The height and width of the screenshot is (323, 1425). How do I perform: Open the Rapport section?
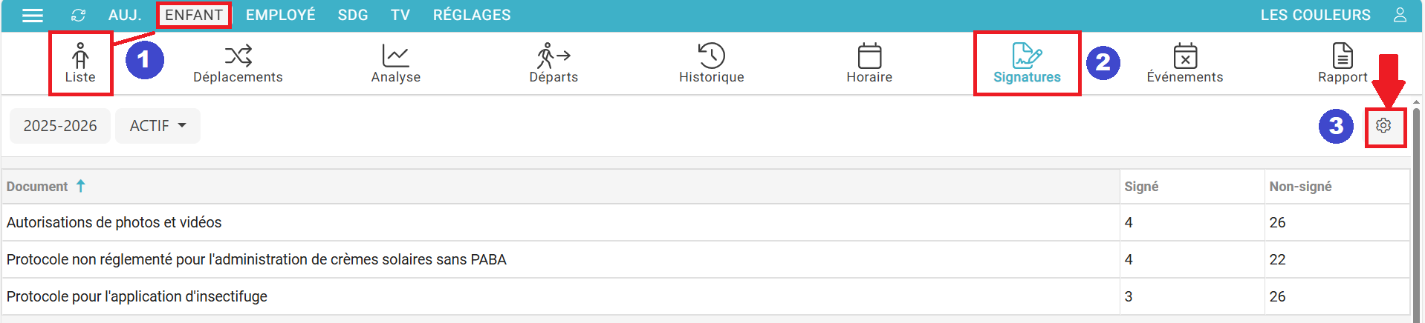[x=1342, y=64]
